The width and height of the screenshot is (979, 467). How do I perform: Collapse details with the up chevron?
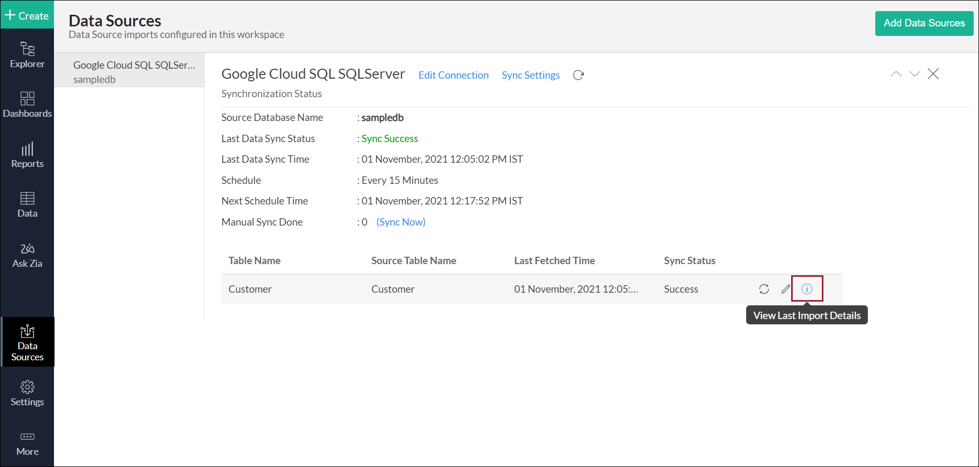[x=895, y=74]
